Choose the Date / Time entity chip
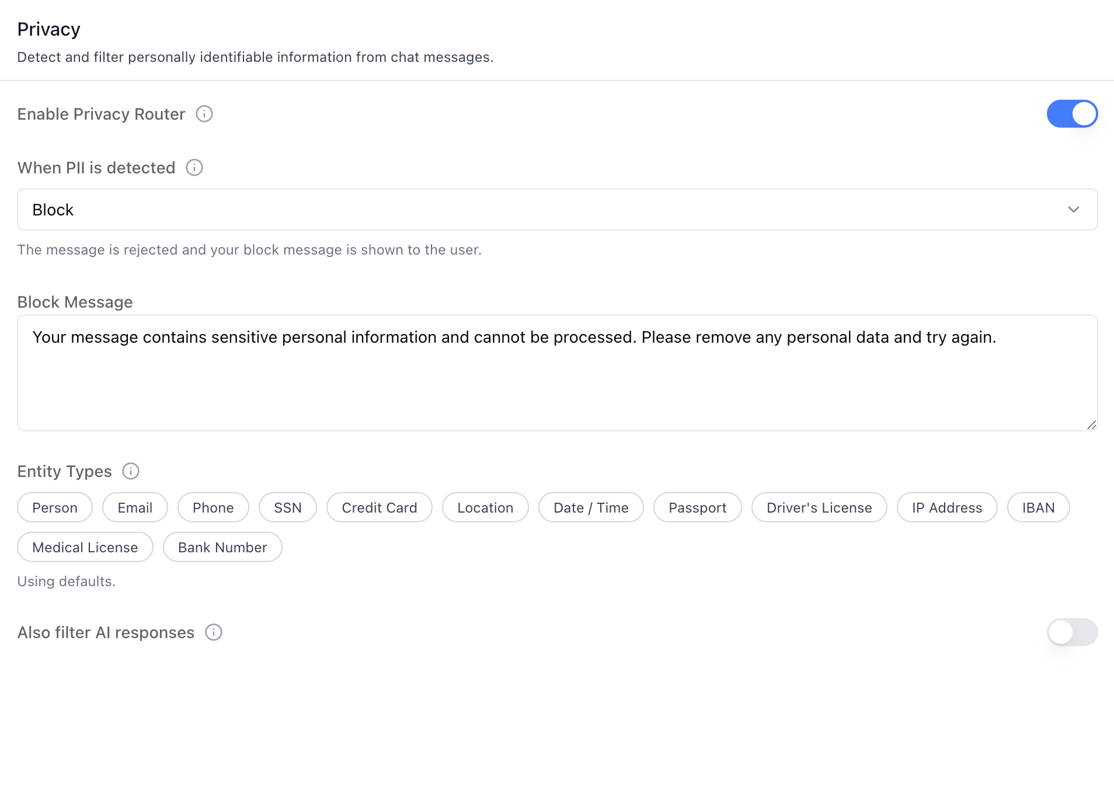1114x801 pixels. pyautogui.click(x=591, y=507)
